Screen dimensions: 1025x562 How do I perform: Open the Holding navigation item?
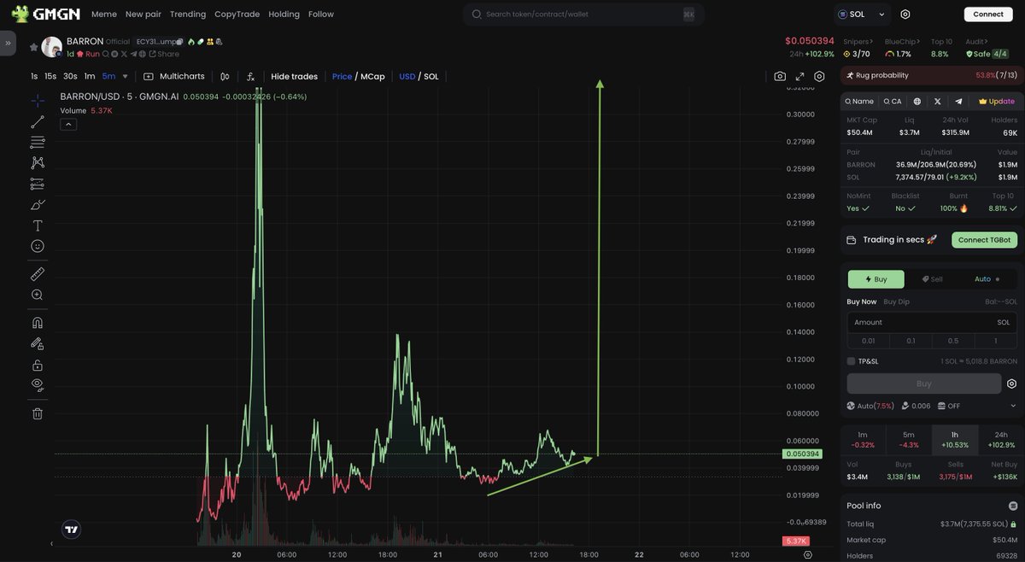point(284,14)
